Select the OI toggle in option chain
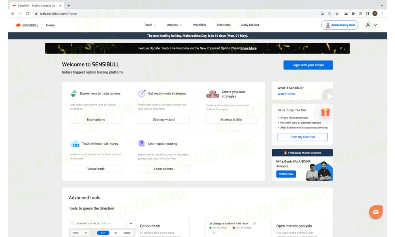The height and width of the screenshot is (237, 395). tap(115, 233)
